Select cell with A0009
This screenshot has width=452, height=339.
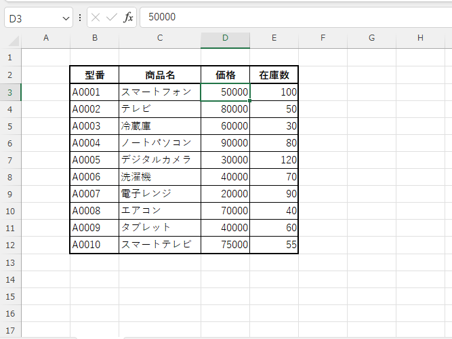coord(95,228)
